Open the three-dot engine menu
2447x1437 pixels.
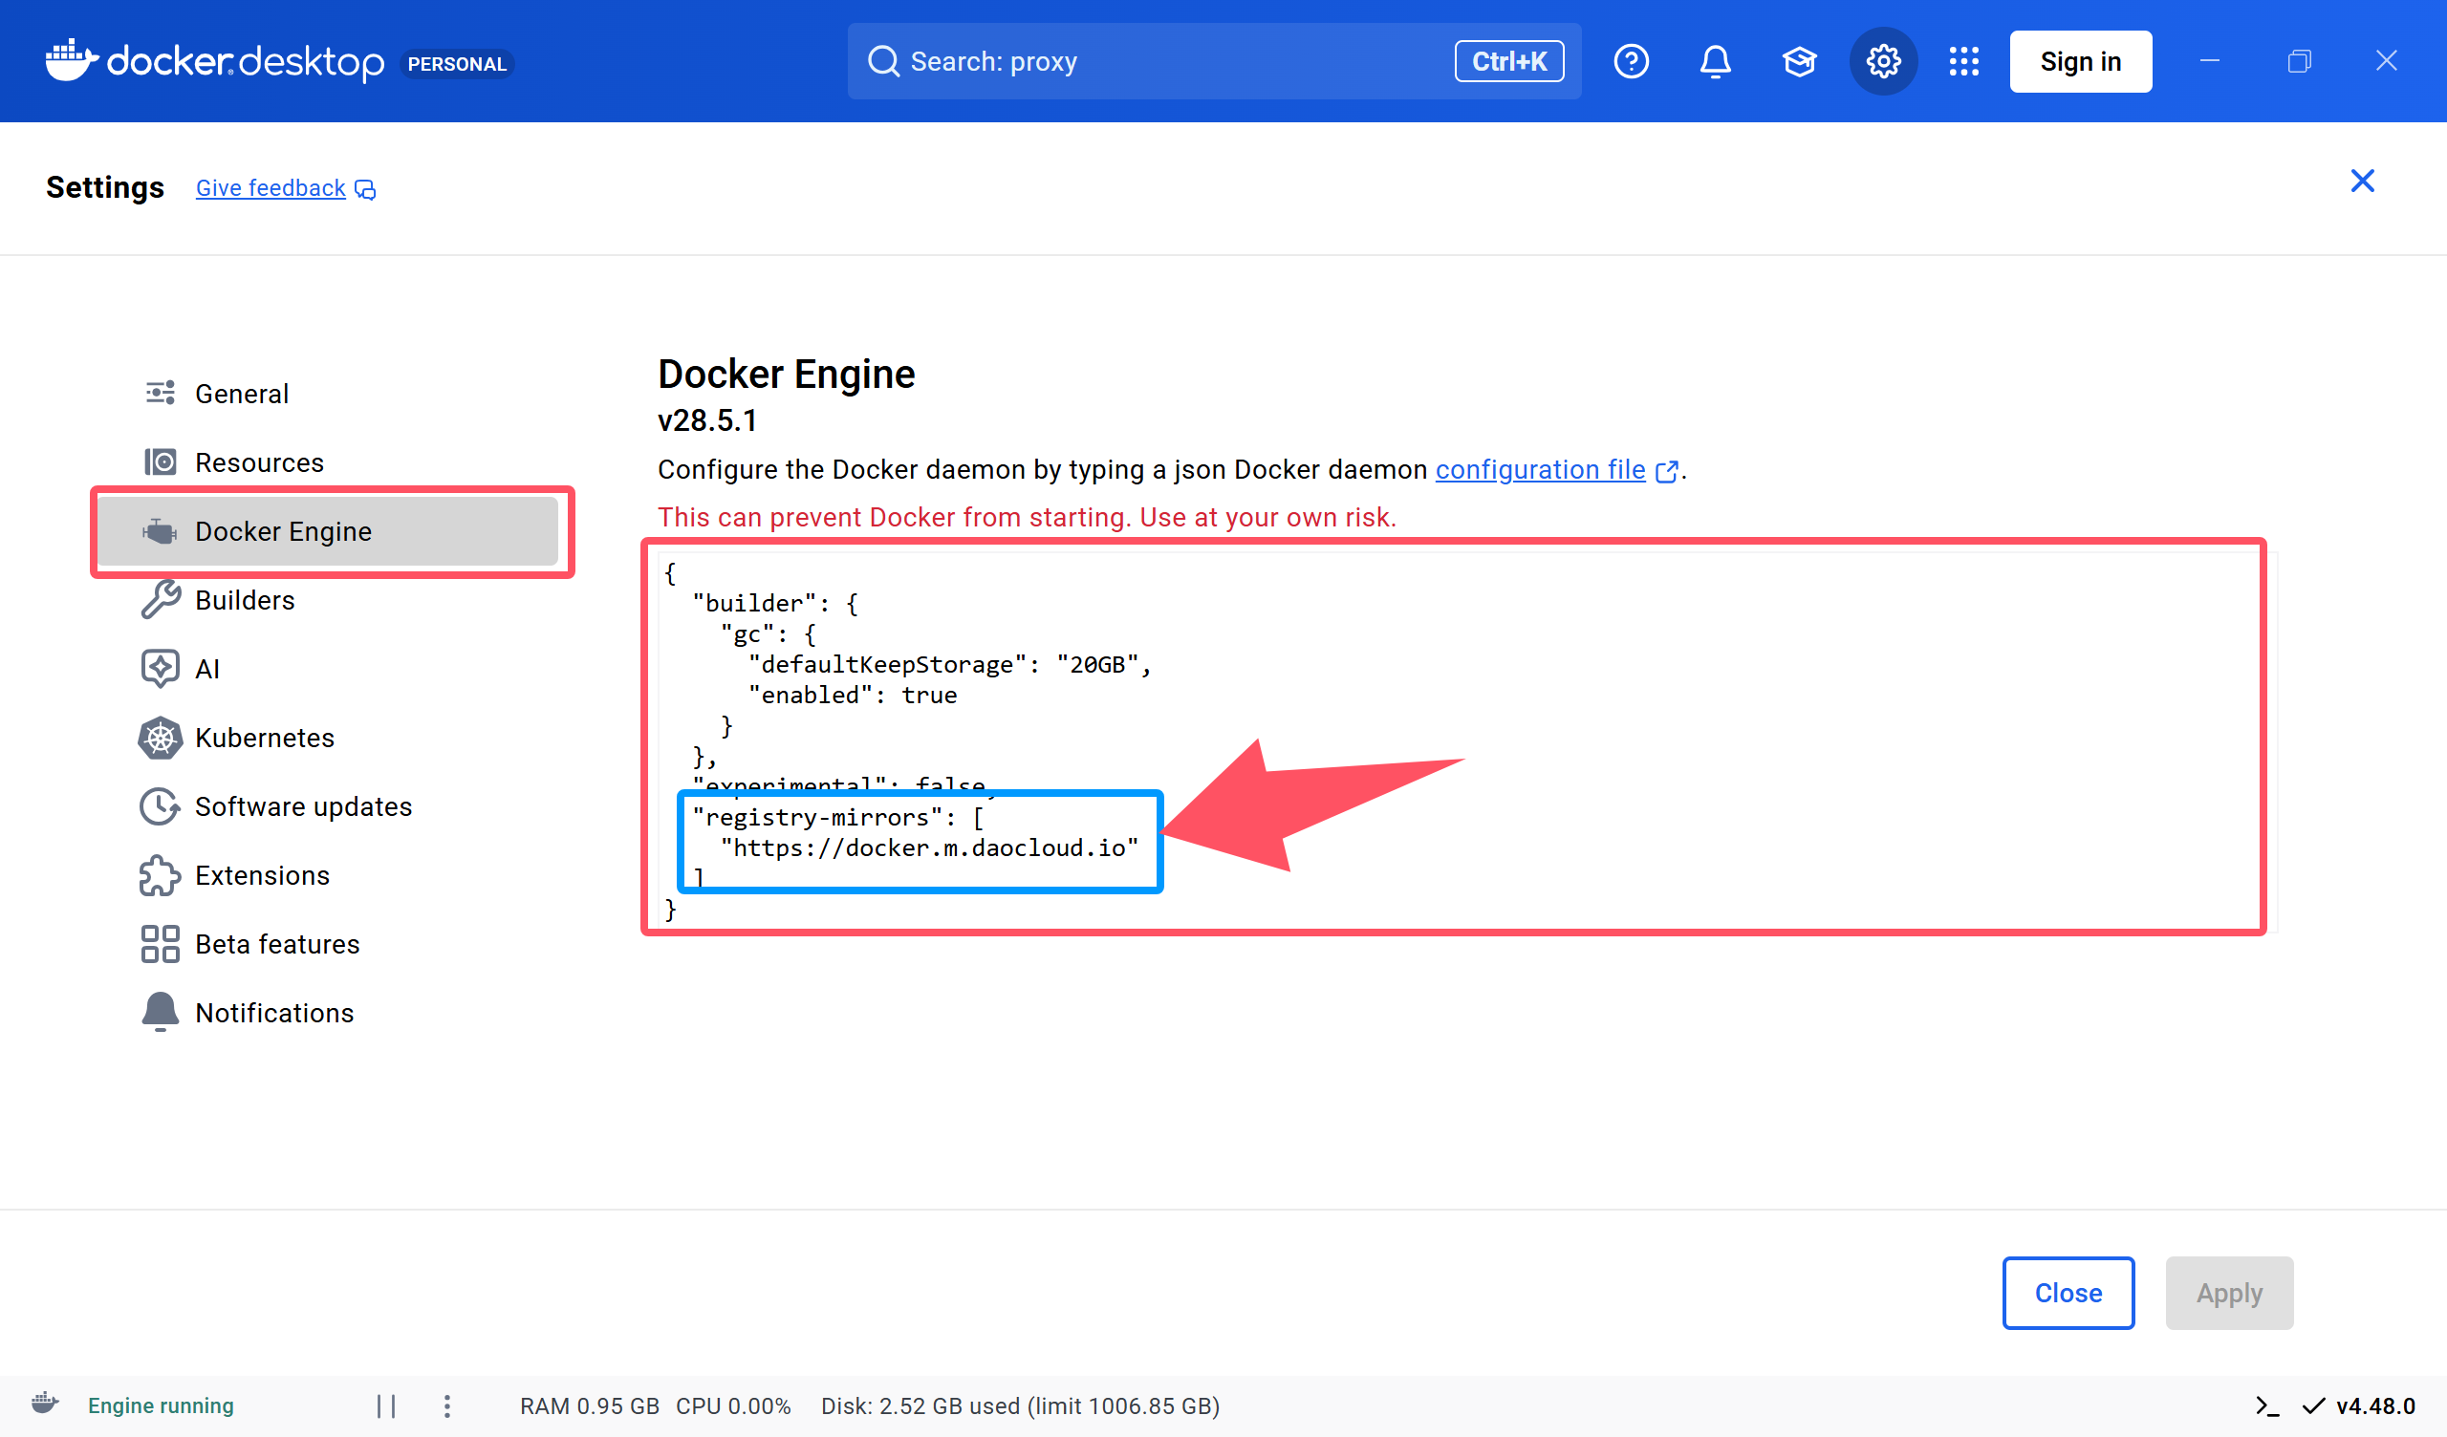(x=446, y=1405)
